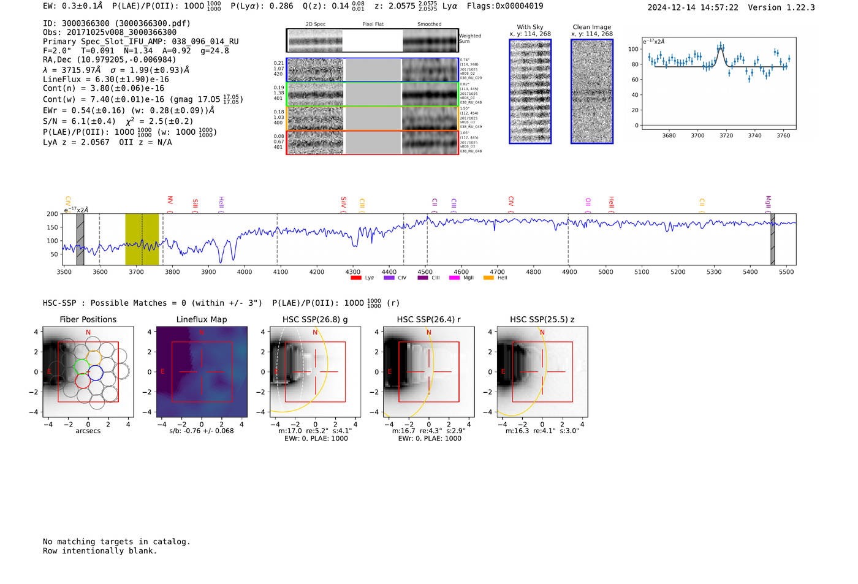
Task: Click the purple CIV legend swatch
Action: click(389, 278)
